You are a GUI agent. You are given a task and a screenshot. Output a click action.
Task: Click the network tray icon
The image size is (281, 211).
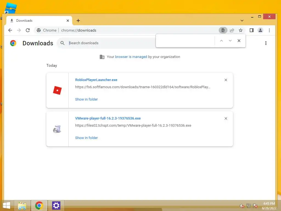pos(249,206)
